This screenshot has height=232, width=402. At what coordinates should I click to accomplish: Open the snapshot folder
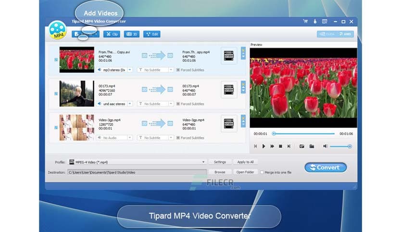[312, 146]
